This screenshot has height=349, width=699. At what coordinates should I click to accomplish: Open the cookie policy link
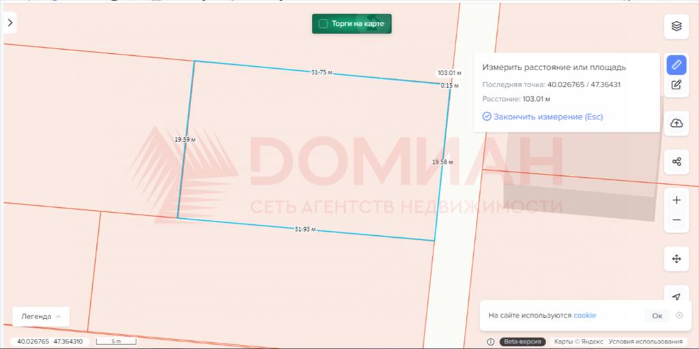point(584,316)
